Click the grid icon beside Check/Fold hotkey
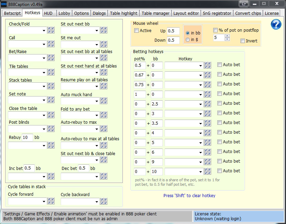This screenshot has width=286, height=224. 51,30
